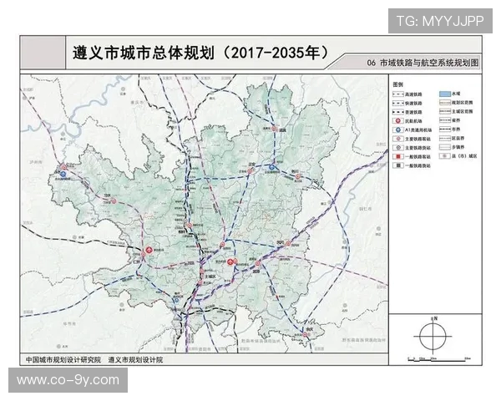Click the 乡镇界 legend label text
Viewport: 501px width, 401px height.
point(458,147)
